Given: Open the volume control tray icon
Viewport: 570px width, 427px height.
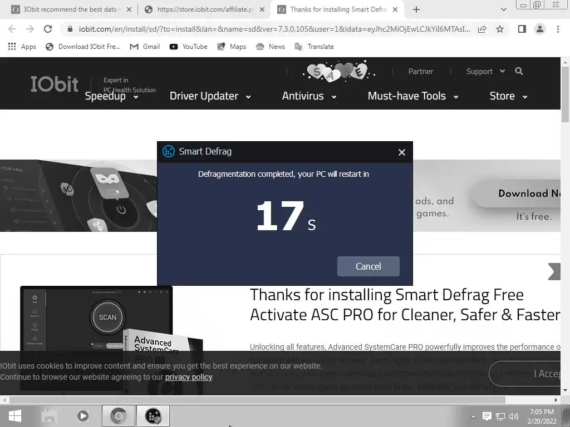Looking at the screenshot, I should (514, 416).
